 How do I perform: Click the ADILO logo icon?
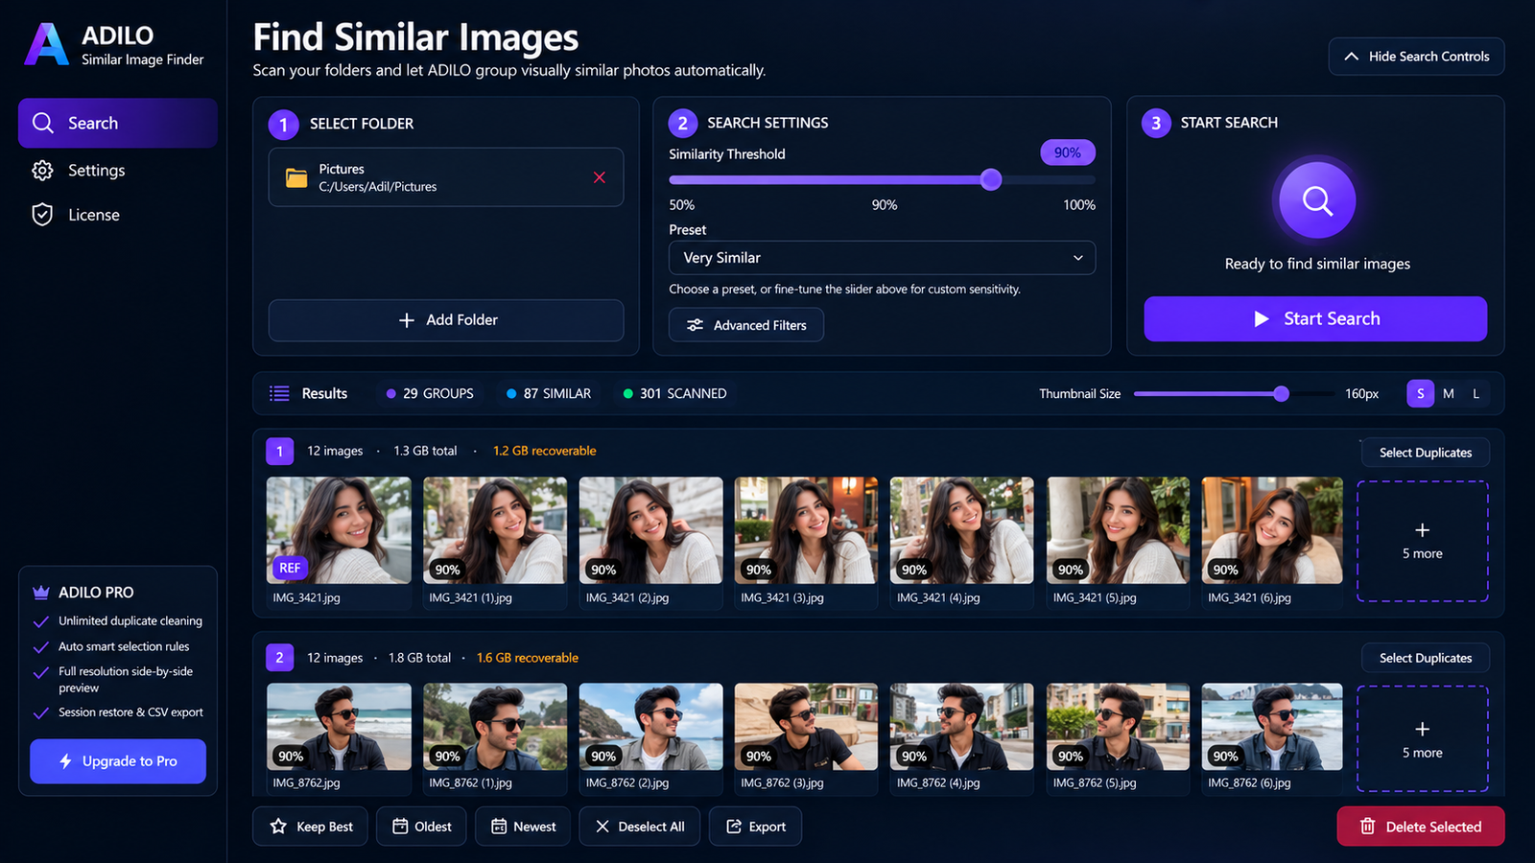pos(46,44)
